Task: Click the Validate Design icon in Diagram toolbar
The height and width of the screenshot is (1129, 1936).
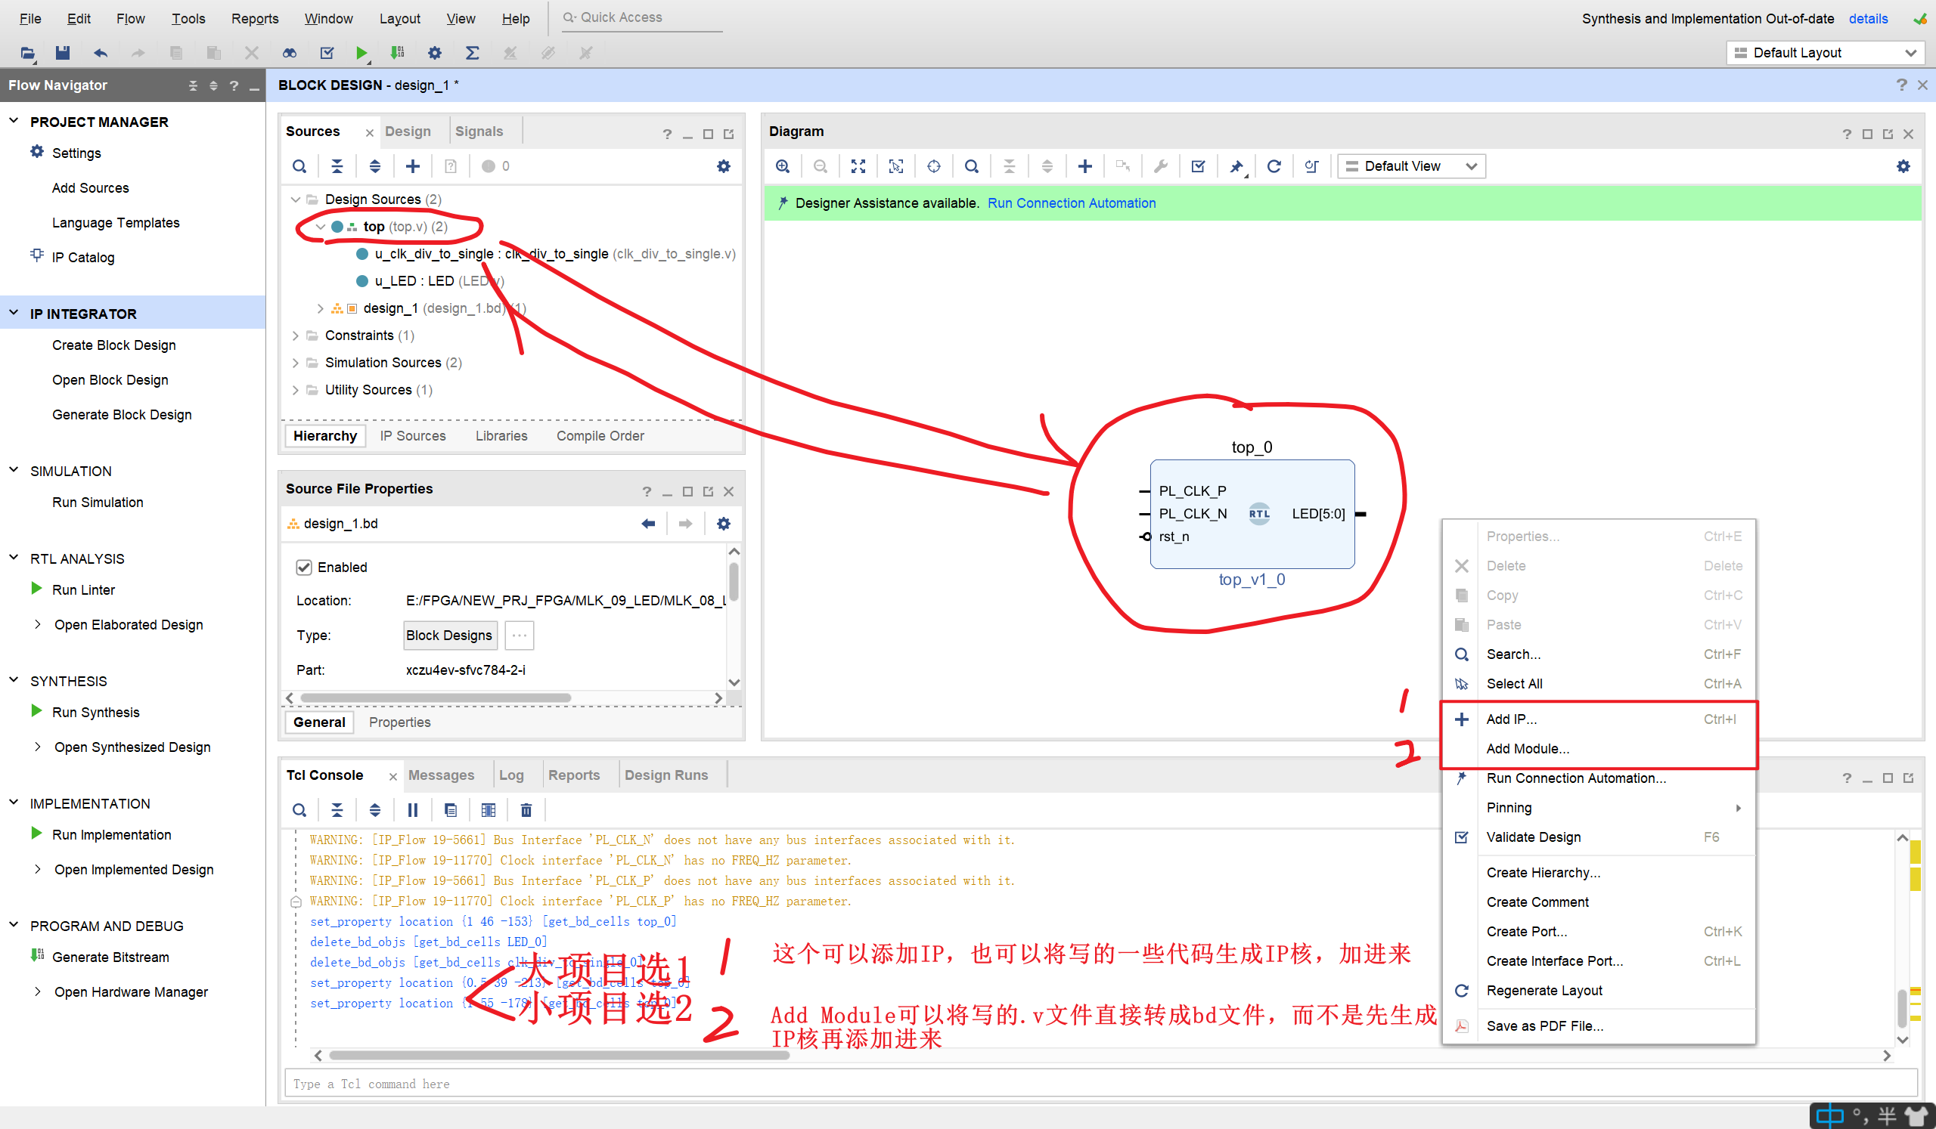Action: click(1198, 166)
